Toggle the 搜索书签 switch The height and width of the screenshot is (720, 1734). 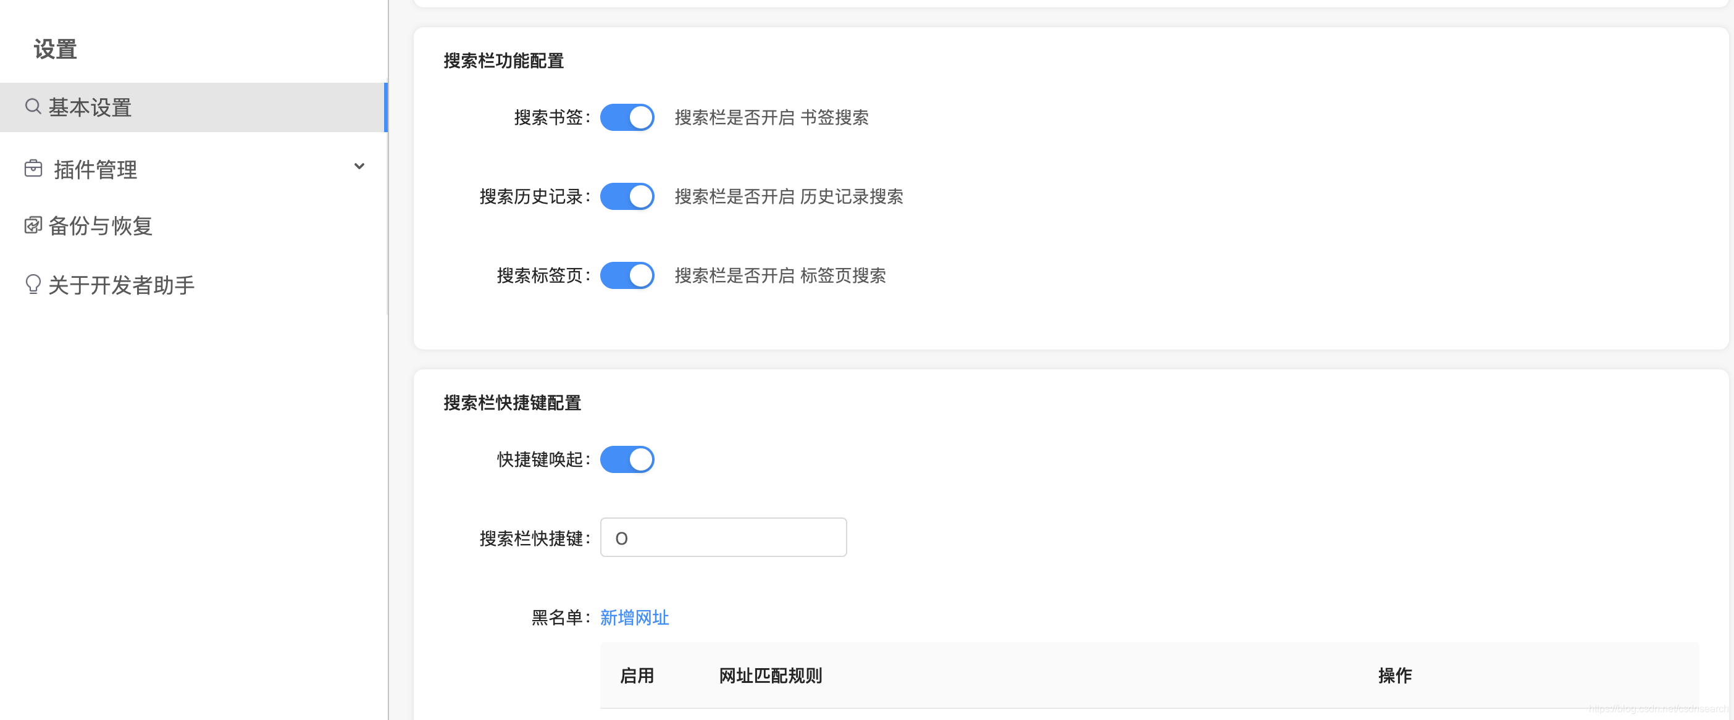[x=627, y=117]
